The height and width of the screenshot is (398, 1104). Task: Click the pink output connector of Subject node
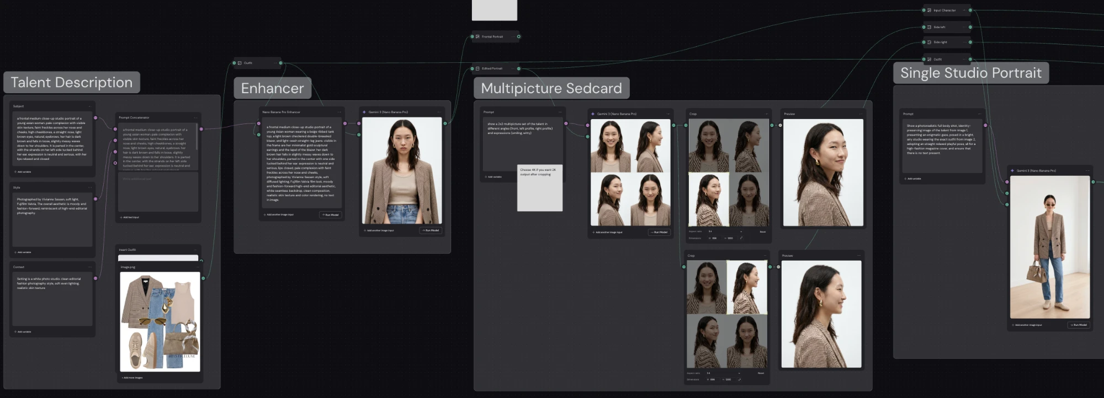click(x=95, y=118)
